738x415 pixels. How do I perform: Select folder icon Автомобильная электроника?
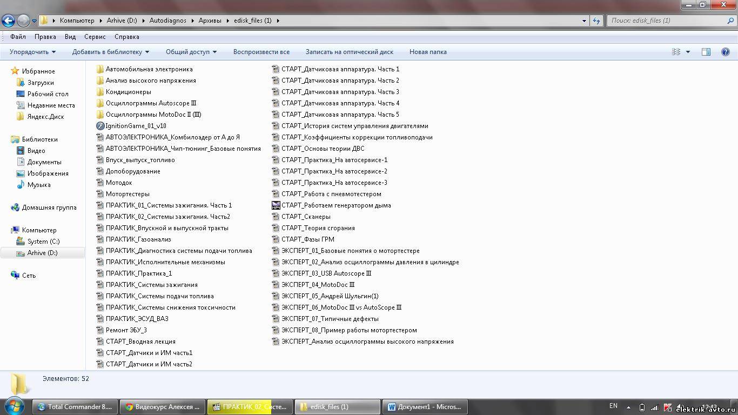[x=100, y=69]
